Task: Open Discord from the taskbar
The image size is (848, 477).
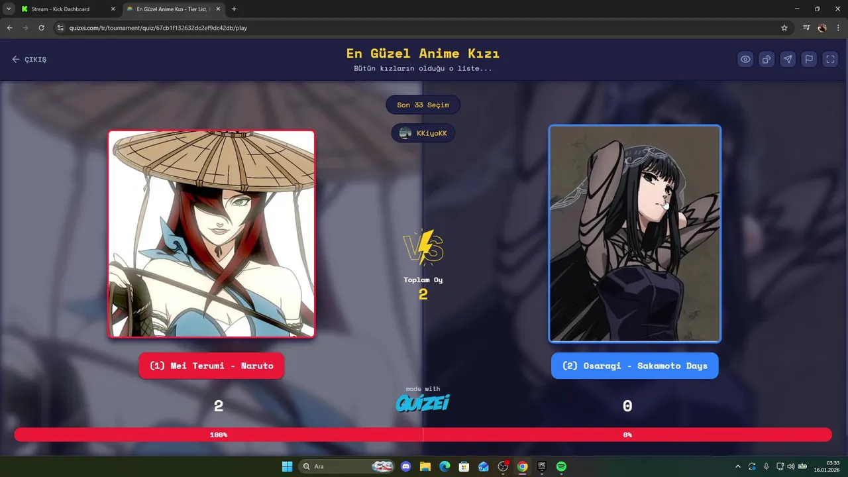Action: click(406, 466)
